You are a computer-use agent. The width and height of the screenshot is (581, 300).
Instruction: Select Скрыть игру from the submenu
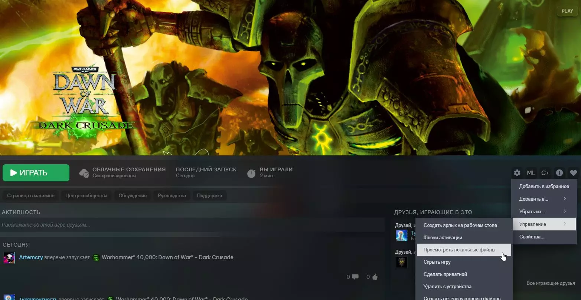click(464, 262)
